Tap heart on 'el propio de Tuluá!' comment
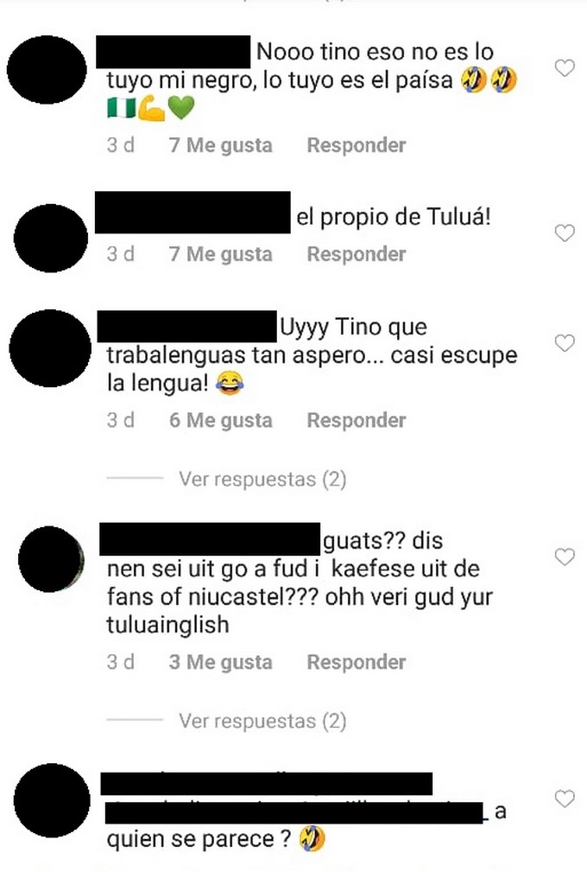Image resolution: width=587 pixels, height=872 pixels. (x=565, y=233)
